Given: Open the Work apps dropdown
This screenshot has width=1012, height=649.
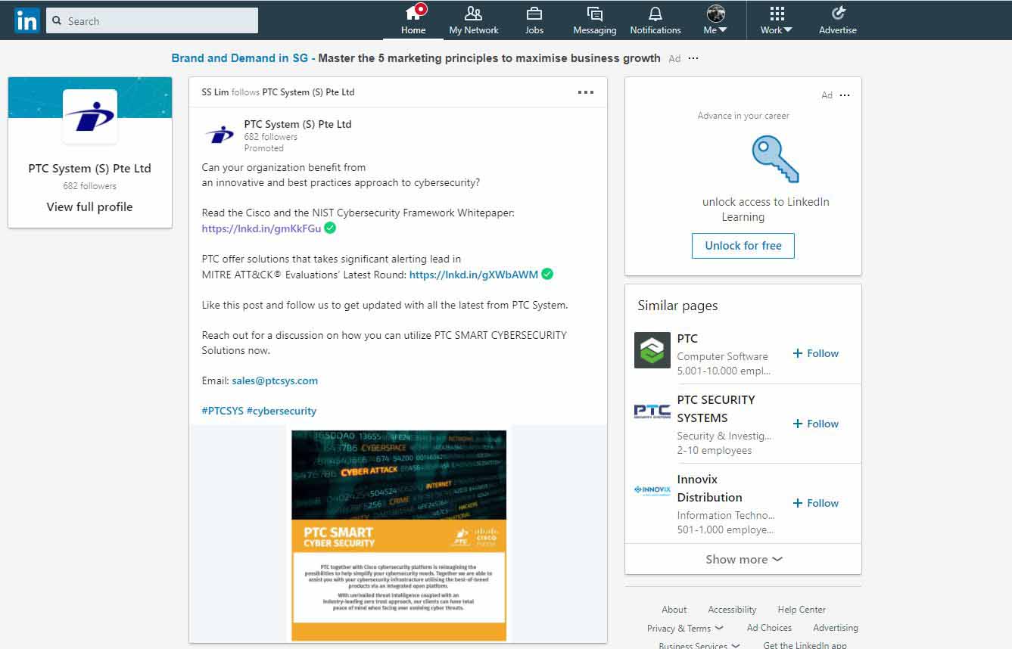Looking at the screenshot, I should [x=777, y=20].
